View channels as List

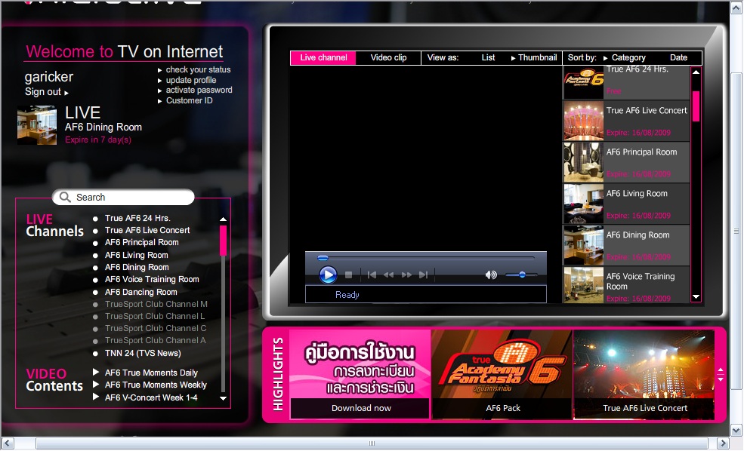488,58
